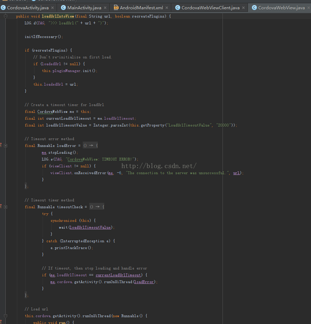Collapse the new Runnable() anonymous class block
The image size is (311, 324).
pyautogui.click(x=6, y=316)
